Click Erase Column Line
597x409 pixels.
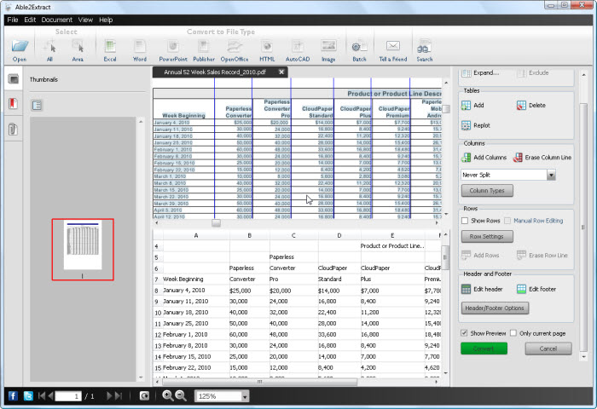(542, 157)
